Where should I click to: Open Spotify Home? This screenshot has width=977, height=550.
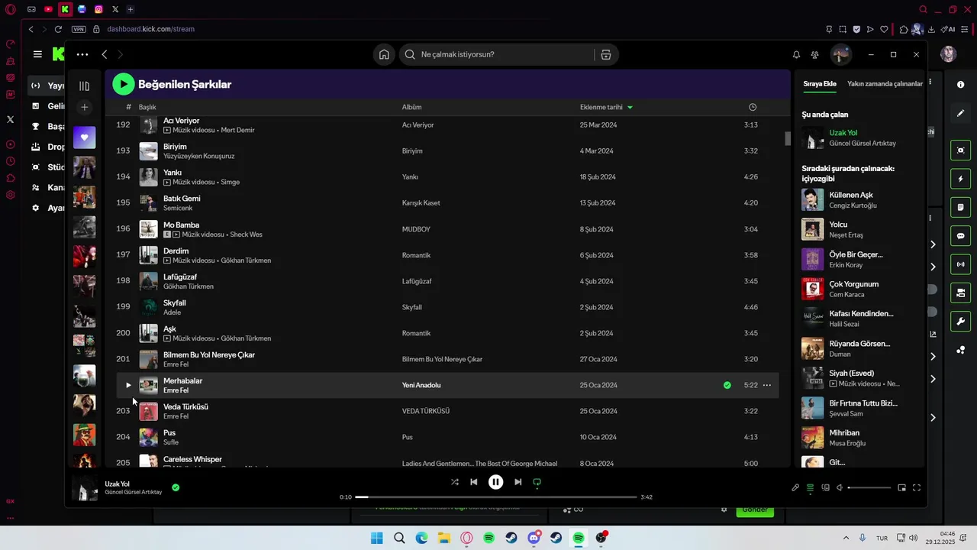coord(384,54)
